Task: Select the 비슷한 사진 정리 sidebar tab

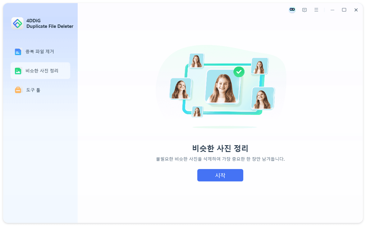Action: click(x=40, y=71)
